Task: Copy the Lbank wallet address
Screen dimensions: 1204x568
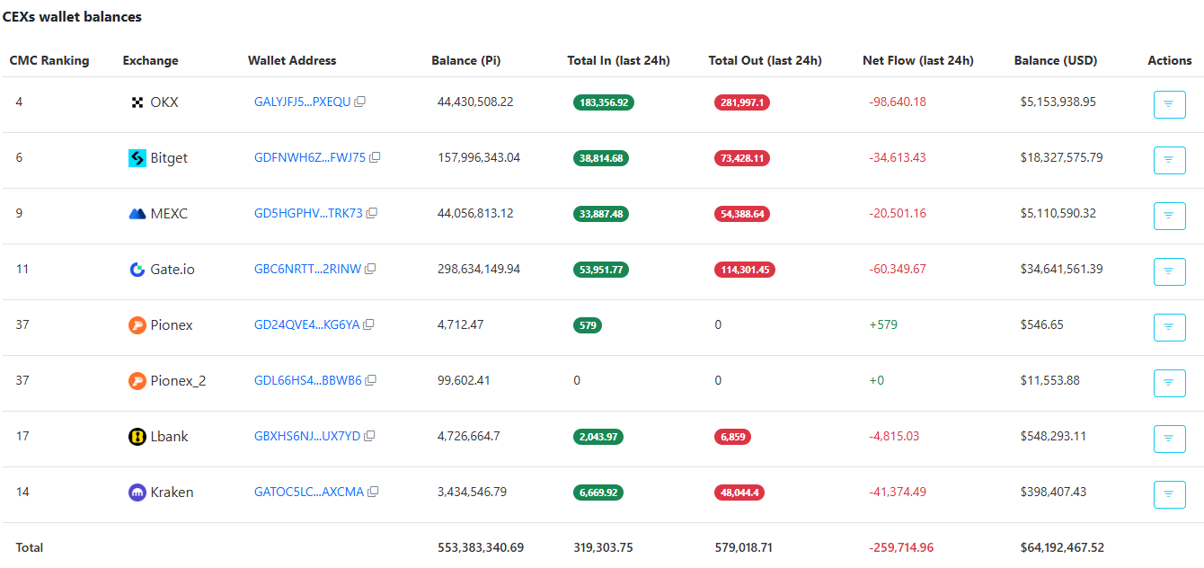Action: 369,436
